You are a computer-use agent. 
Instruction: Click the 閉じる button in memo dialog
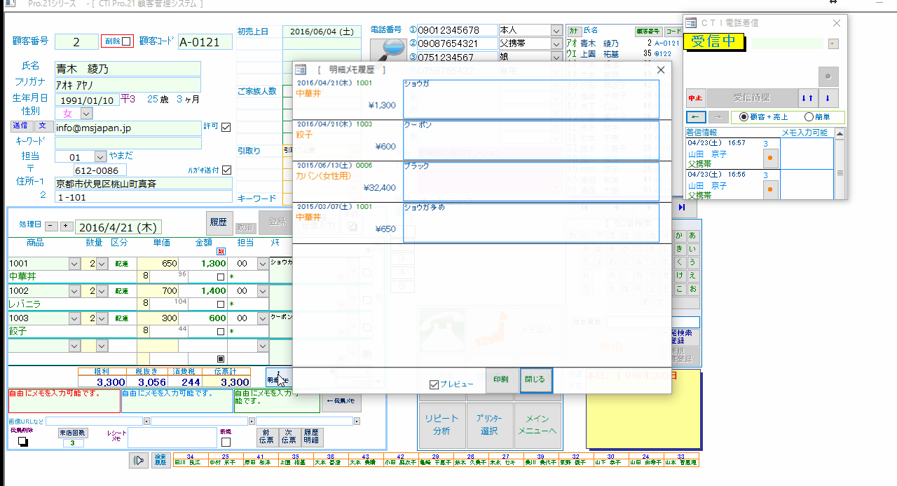click(536, 379)
